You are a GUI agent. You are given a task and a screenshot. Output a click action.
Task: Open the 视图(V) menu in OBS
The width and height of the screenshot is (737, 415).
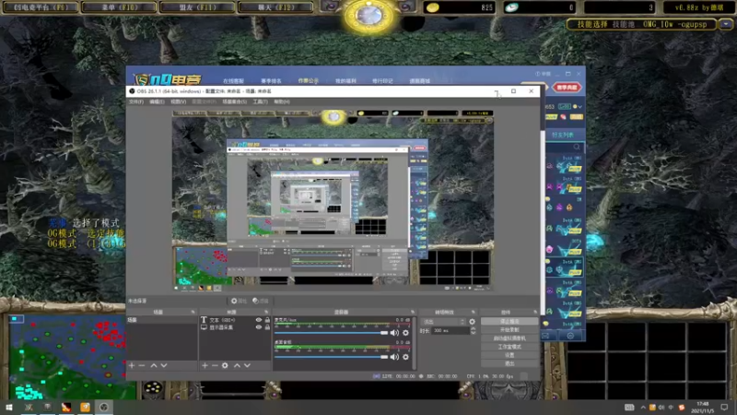[178, 101]
